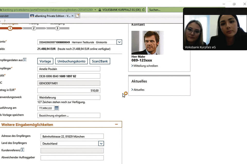Click step 2 circle in the progress bar
The image size is (247, 164).
[34, 28]
